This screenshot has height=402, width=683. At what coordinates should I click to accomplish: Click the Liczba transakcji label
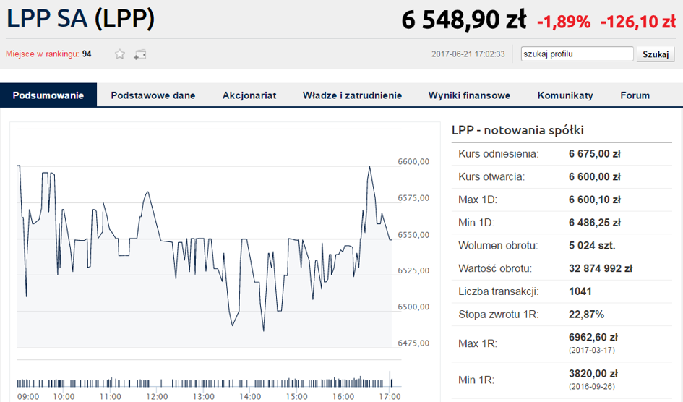tap(498, 291)
